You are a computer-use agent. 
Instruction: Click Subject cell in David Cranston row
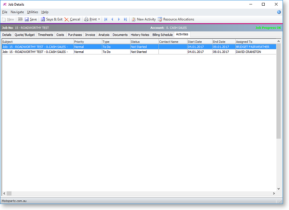38,52
